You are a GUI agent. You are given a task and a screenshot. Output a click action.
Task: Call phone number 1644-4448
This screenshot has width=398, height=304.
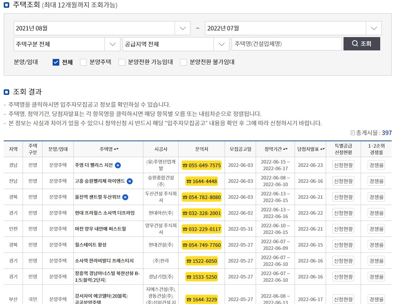[202, 181]
